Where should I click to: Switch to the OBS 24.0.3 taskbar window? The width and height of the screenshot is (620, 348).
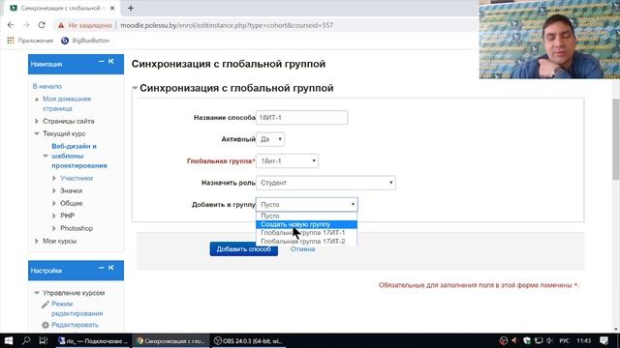coord(248,341)
